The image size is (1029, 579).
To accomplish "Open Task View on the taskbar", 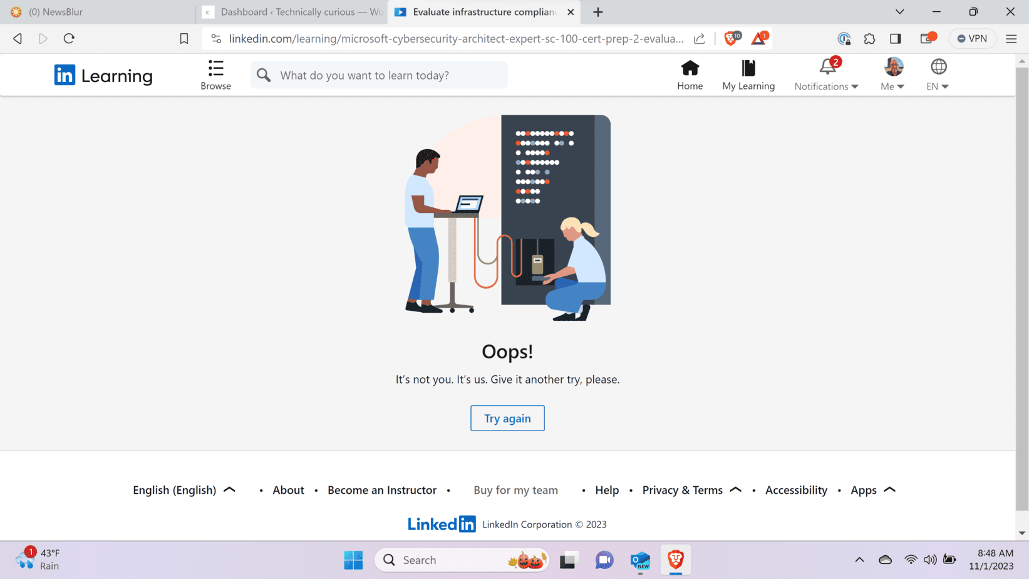I will (568, 560).
